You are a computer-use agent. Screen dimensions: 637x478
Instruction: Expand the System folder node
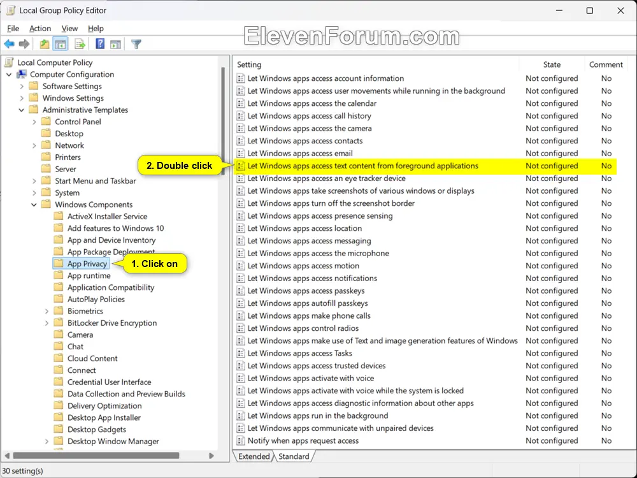(34, 192)
